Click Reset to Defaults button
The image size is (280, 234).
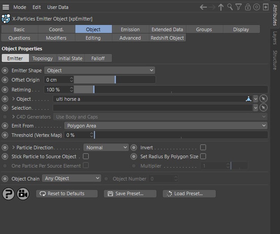67,193
